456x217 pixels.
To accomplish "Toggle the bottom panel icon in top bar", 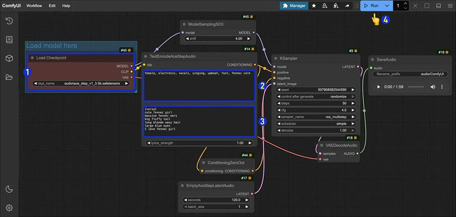I will pos(438,6).
